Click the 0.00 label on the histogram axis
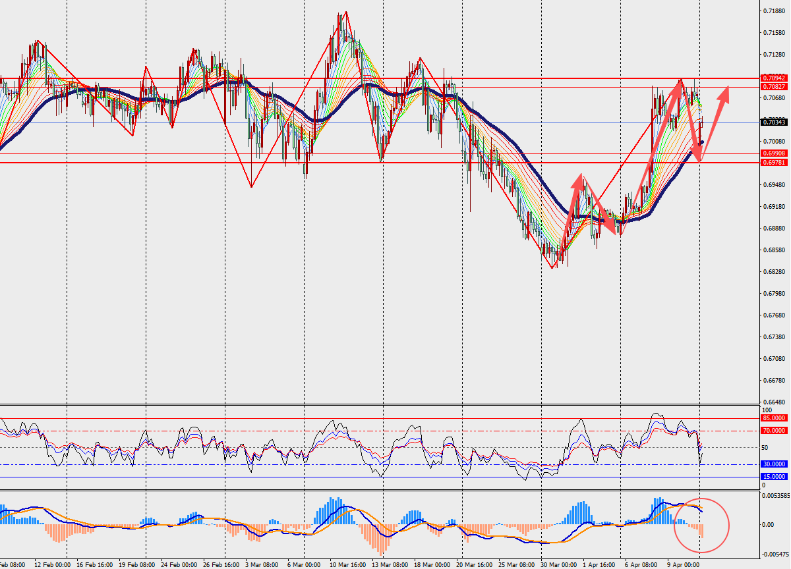791x569 pixels. coord(769,525)
